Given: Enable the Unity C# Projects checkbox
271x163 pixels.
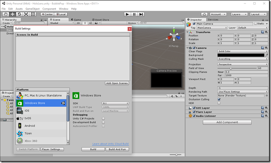Looking at the screenshot, I should pos(103,118).
